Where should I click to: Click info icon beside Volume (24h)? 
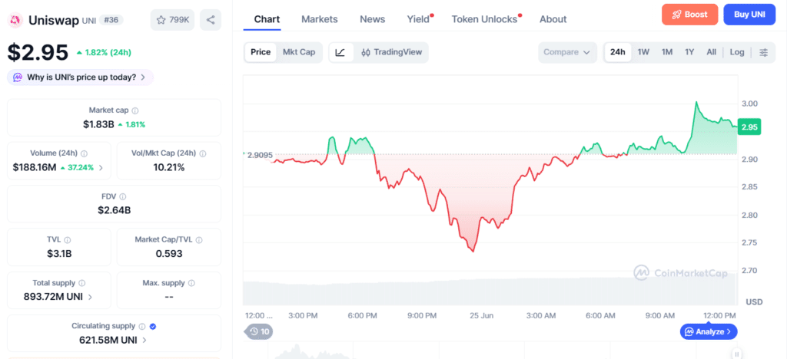(84, 153)
